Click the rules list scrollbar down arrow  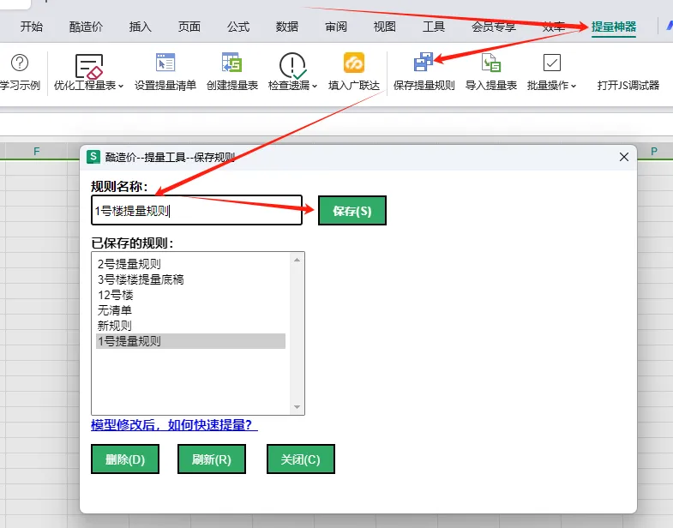297,407
